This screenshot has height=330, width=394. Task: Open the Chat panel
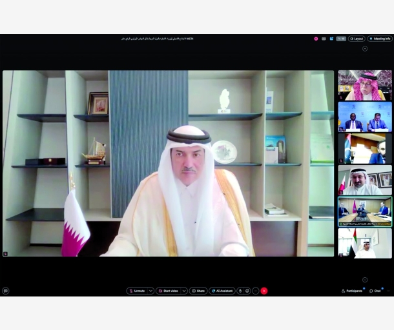(x=375, y=291)
